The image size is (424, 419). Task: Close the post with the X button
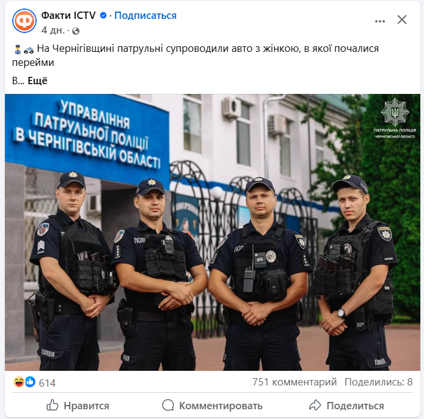(x=402, y=20)
